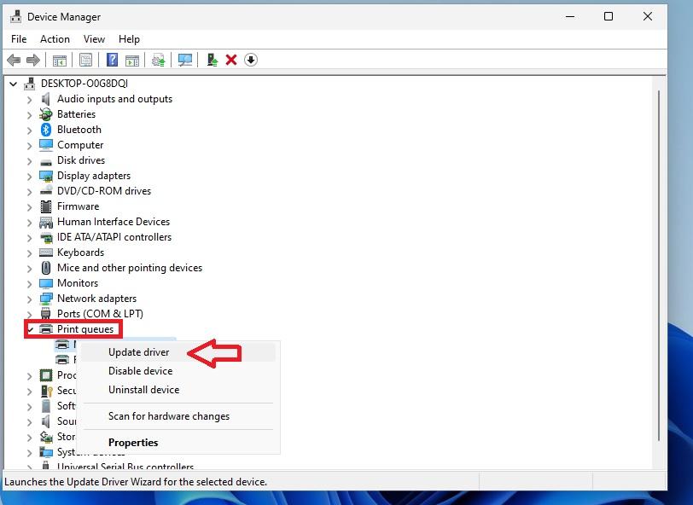Click the Forward navigation arrow icon
This screenshot has width=693, height=505.
[33, 60]
